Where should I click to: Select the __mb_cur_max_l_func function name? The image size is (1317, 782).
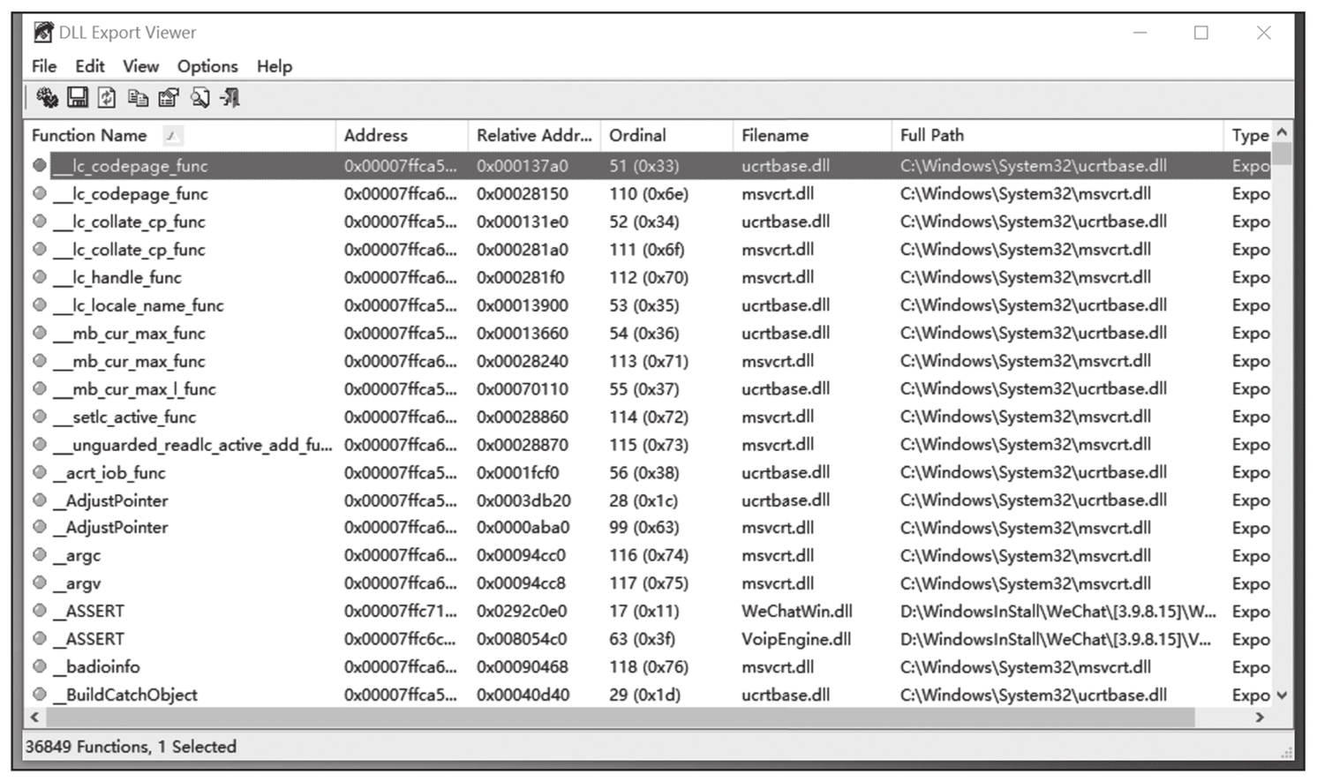[x=134, y=389]
